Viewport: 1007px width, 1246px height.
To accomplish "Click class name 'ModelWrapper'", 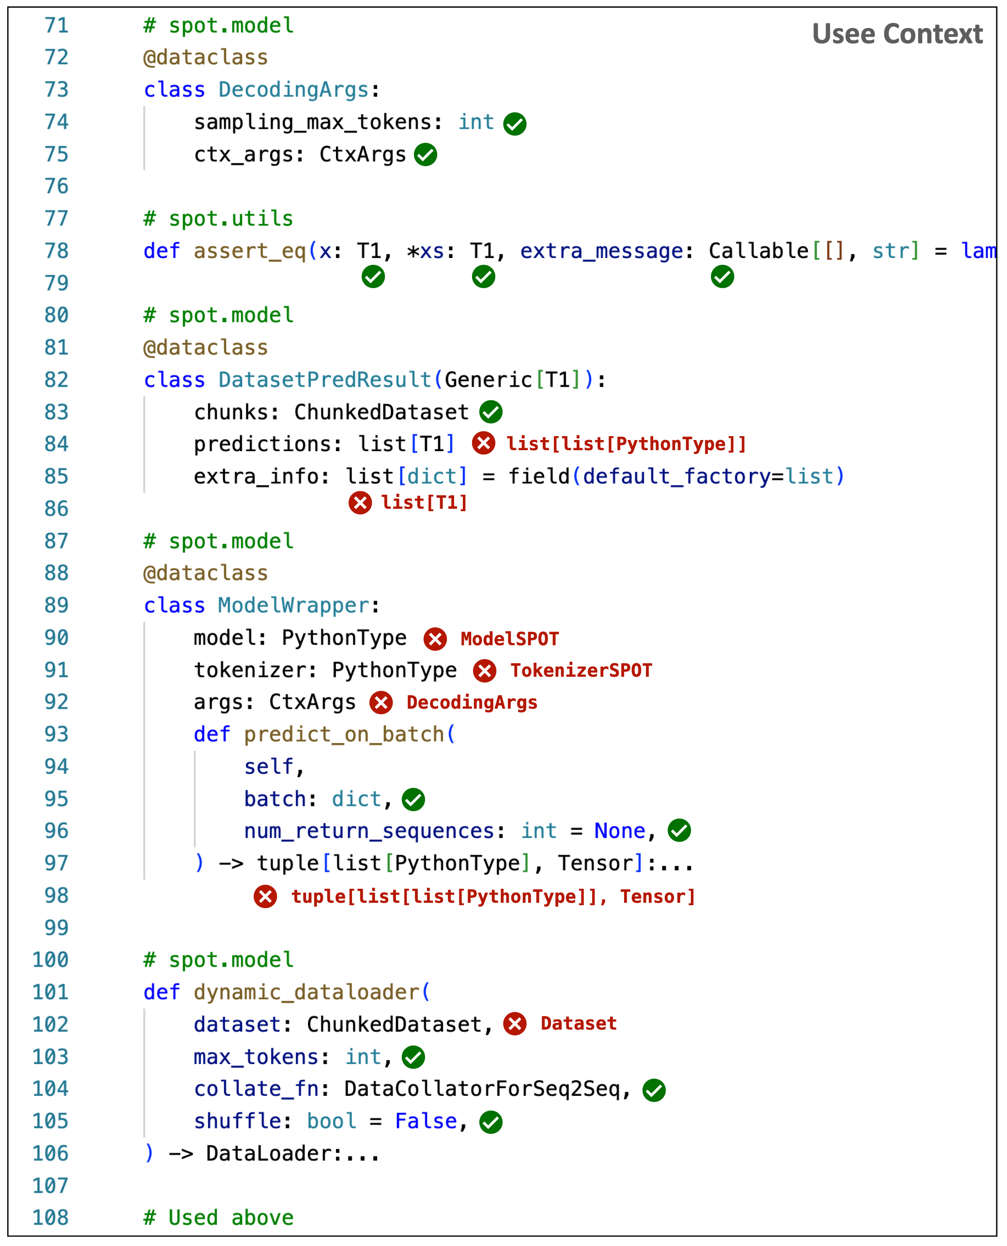I will pyautogui.click(x=293, y=606).
